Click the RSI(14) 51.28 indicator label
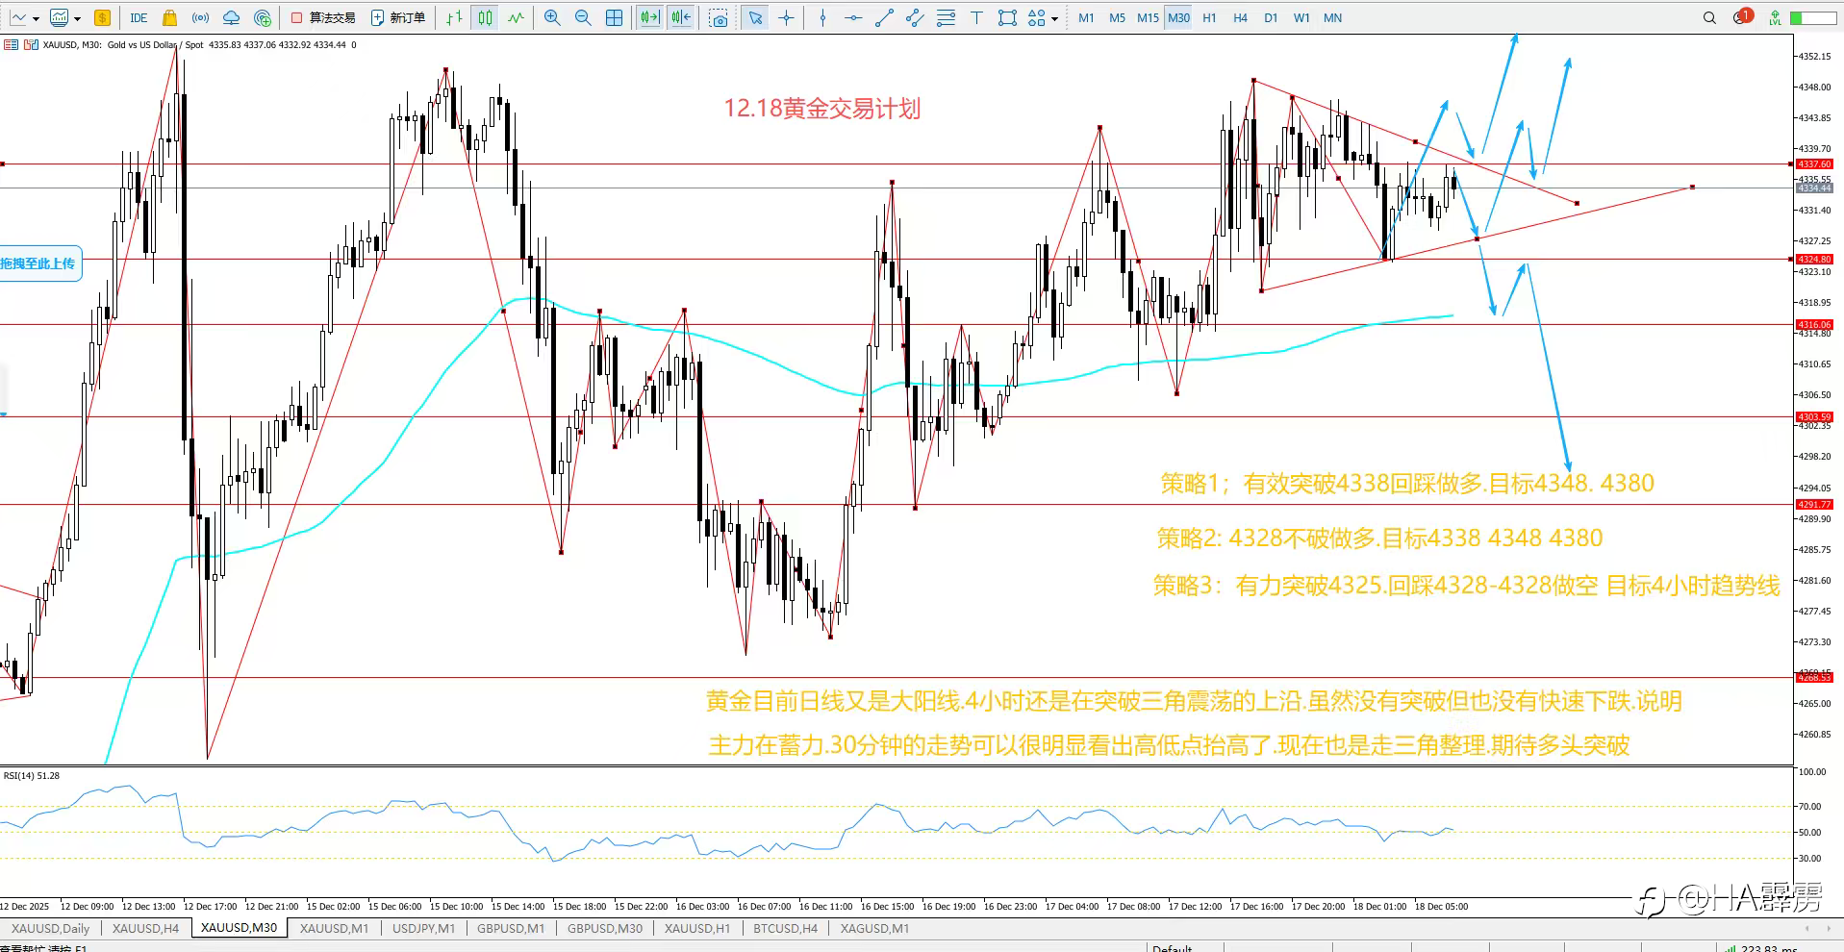Viewport: 1844px width, 952px height. [x=32, y=775]
